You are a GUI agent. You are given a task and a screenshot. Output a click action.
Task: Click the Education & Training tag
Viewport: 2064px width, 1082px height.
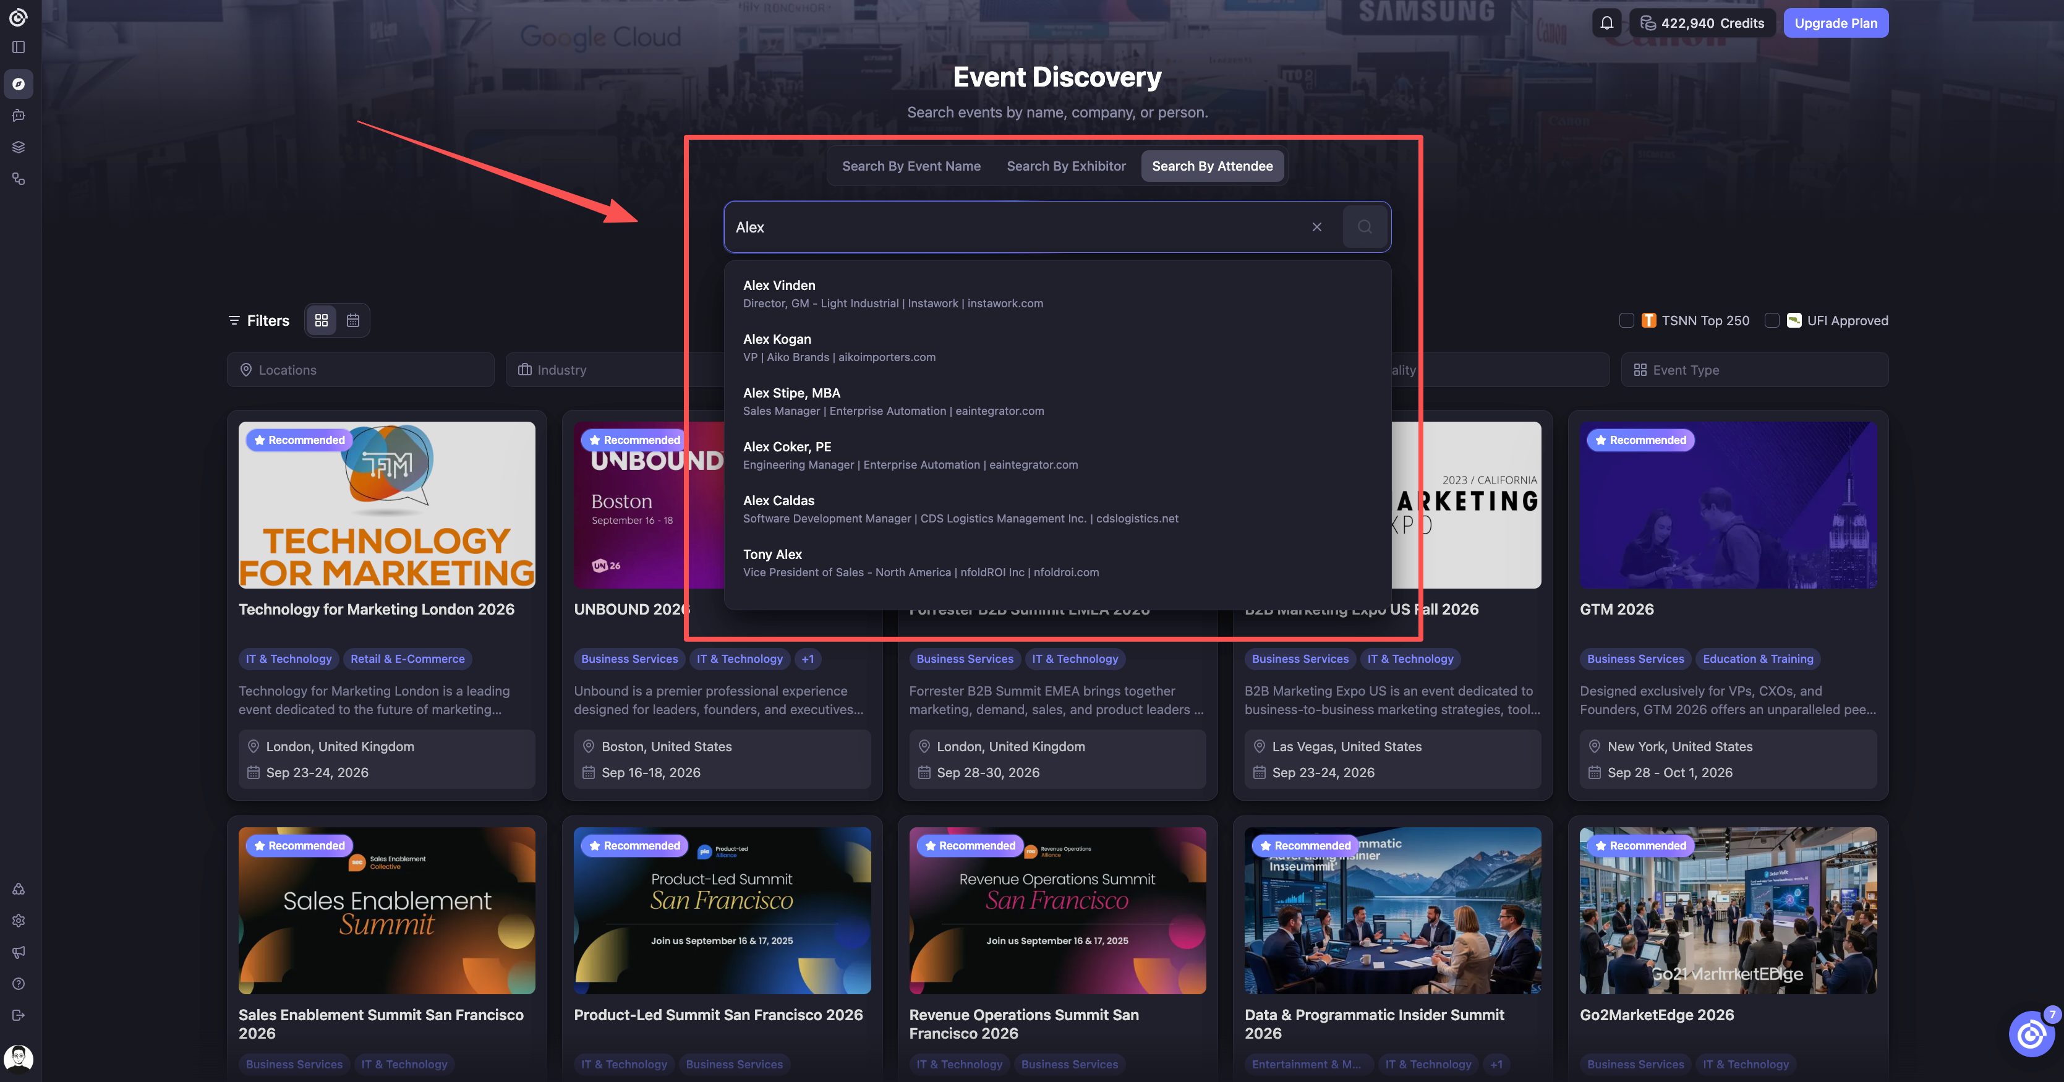click(x=1758, y=659)
